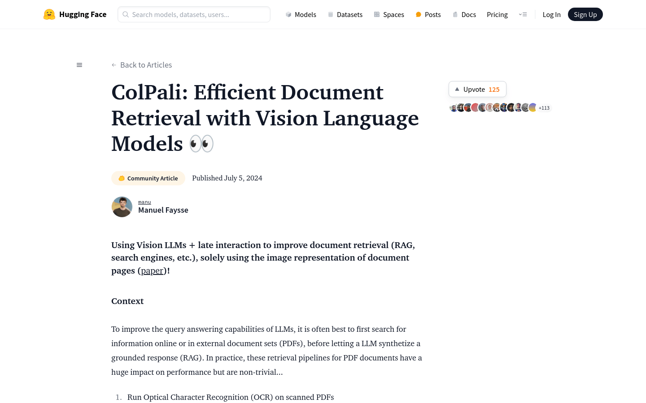Screen dimensions: 646x403
Task: Click the Community Article badge
Action: [x=148, y=178]
